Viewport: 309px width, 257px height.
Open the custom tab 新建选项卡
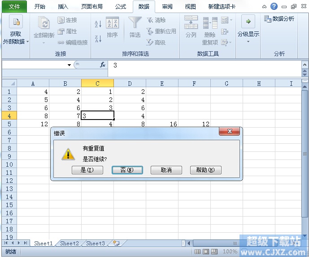pos(222,6)
